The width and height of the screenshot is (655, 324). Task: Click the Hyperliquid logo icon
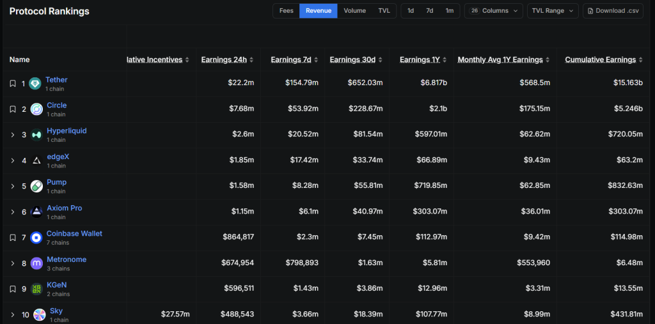[x=36, y=135]
